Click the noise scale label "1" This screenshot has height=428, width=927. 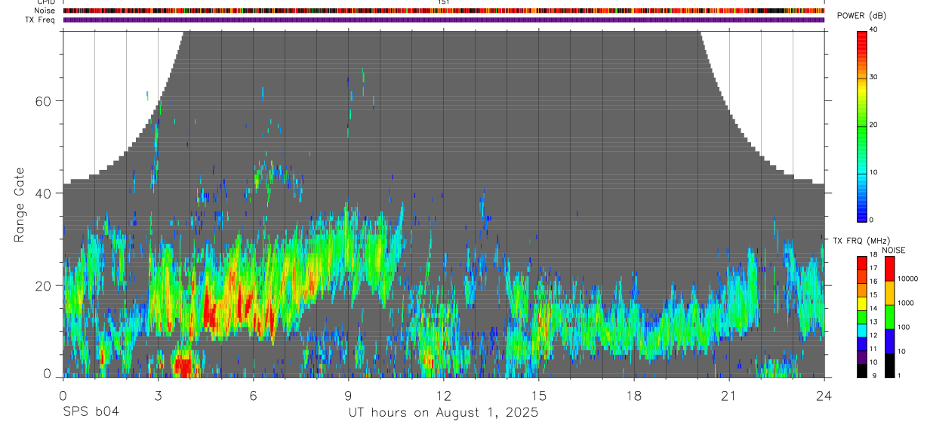pos(901,375)
